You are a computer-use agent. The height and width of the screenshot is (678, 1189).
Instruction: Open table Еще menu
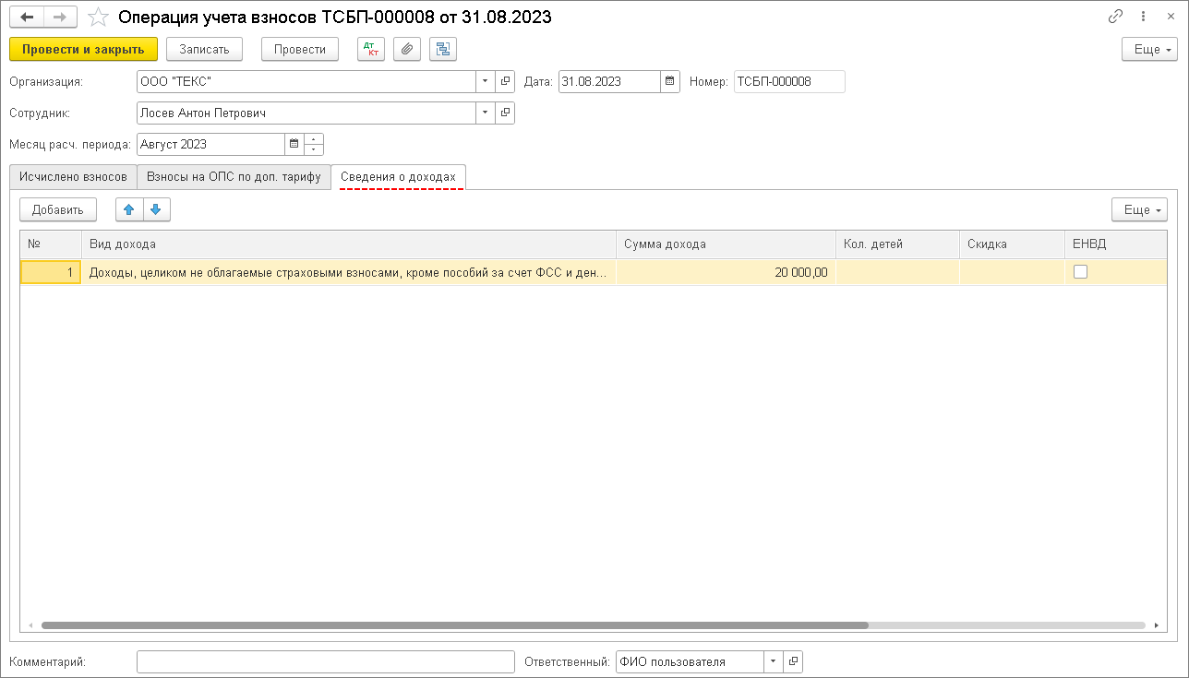pyautogui.click(x=1139, y=209)
